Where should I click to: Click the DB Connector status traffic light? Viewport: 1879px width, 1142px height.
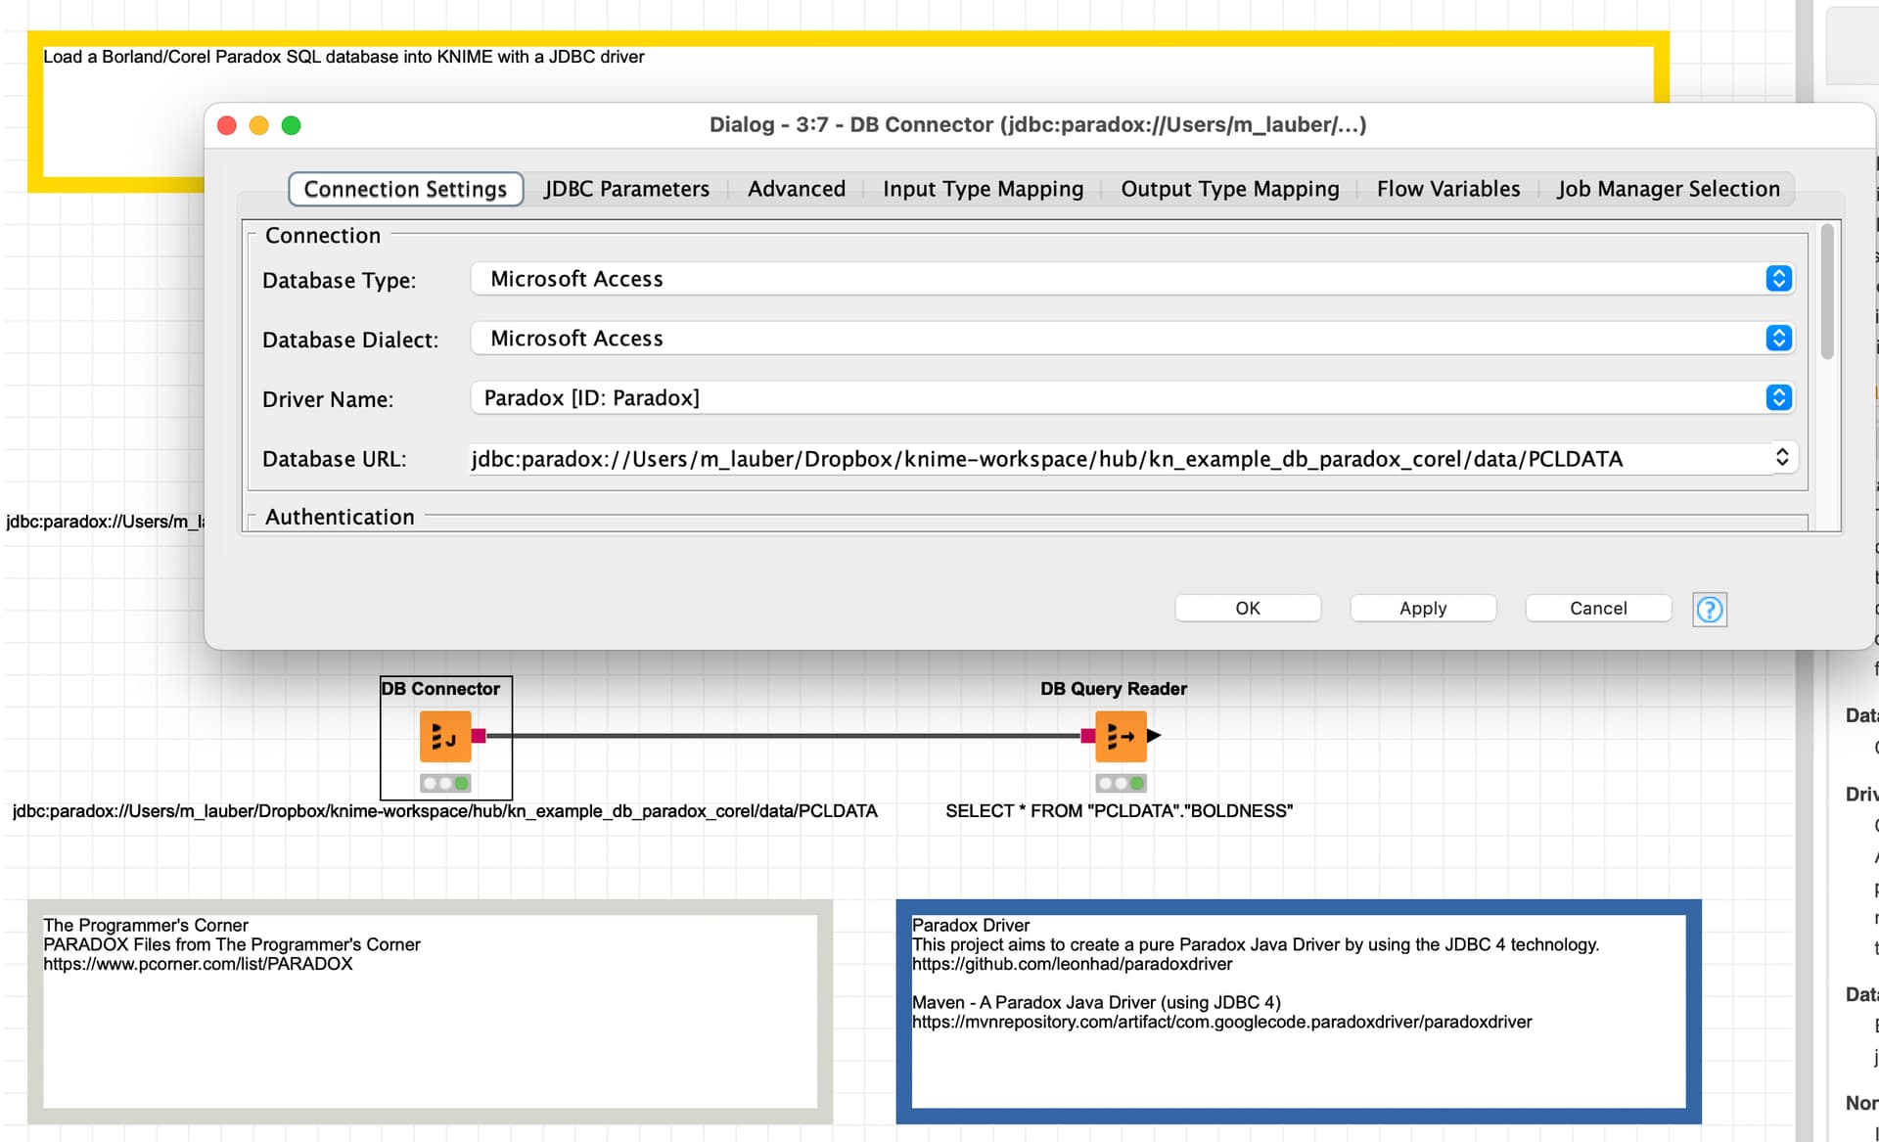pos(445,783)
